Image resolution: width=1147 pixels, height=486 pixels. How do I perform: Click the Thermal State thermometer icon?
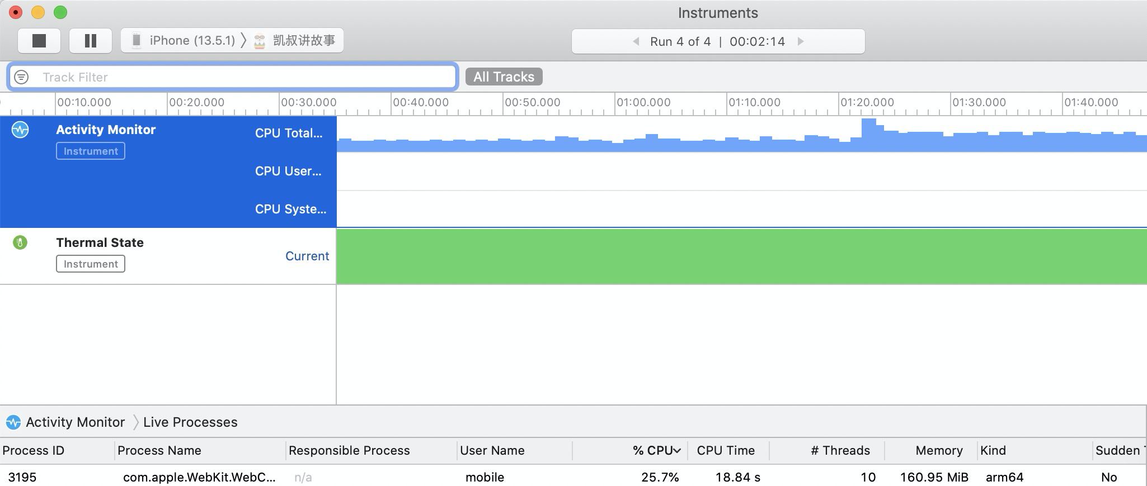tap(20, 242)
